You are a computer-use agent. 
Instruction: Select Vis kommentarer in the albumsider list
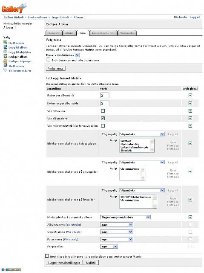130,169
